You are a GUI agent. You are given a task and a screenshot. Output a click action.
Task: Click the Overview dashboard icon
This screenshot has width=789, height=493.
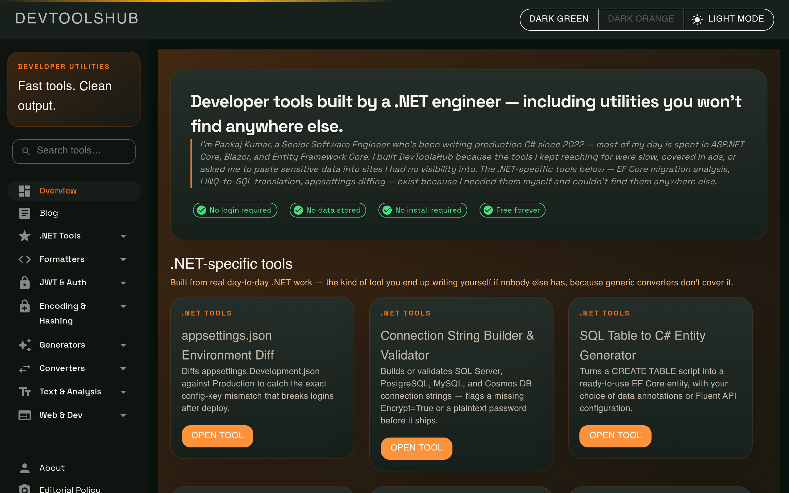coord(24,191)
